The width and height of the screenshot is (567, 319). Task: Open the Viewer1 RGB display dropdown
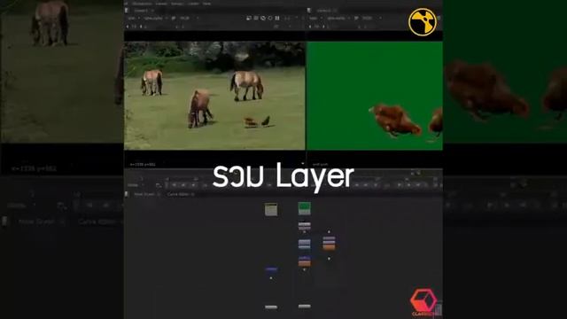pos(189,18)
